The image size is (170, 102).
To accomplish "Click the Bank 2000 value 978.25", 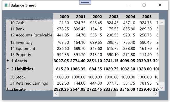I will coord(63,29).
